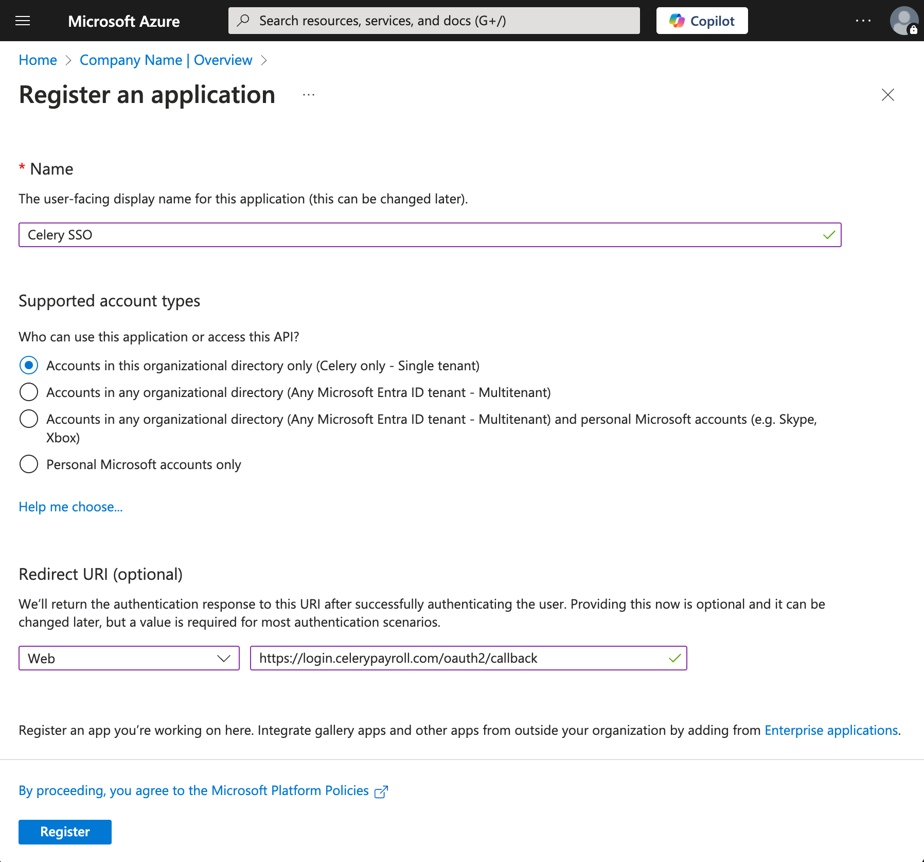Image resolution: width=924 pixels, height=862 pixels.
Task: Click the Name field containing Celery SSO
Action: 430,235
